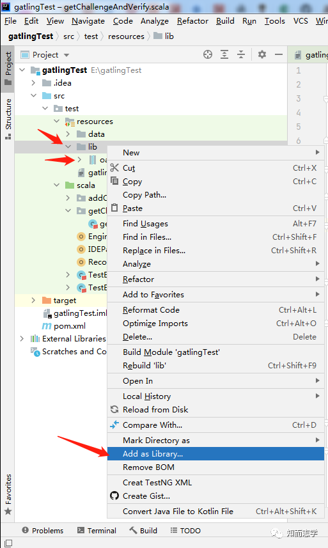The height and width of the screenshot is (548, 328).
Task: Open the Terminal tool window button
Action: pyautogui.click(x=97, y=531)
